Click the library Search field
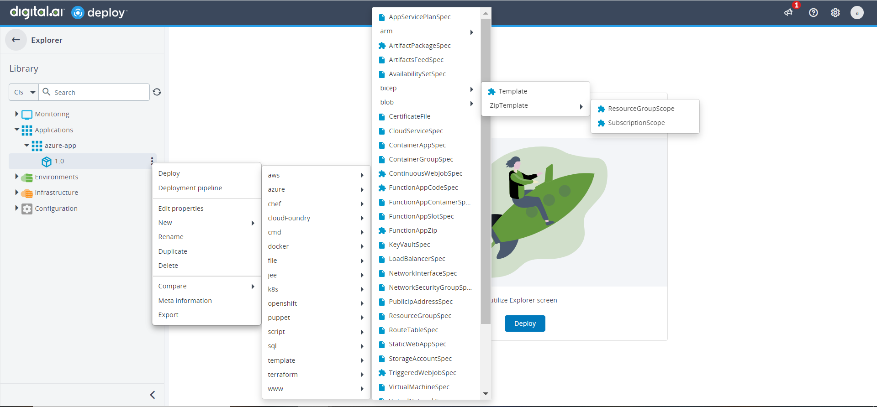The width and height of the screenshot is (877, 407). click(x=94, y=92)
